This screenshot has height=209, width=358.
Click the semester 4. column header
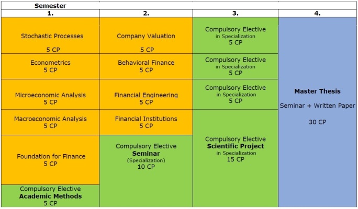(x=317, y=13)
